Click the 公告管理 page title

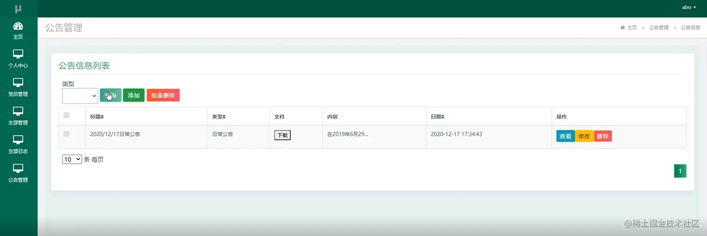click(x=64, y=28)
